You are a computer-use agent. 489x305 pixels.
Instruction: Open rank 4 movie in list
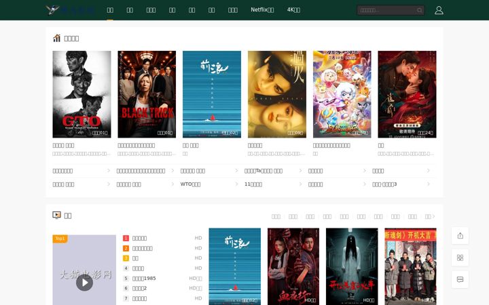click(138, 268)
